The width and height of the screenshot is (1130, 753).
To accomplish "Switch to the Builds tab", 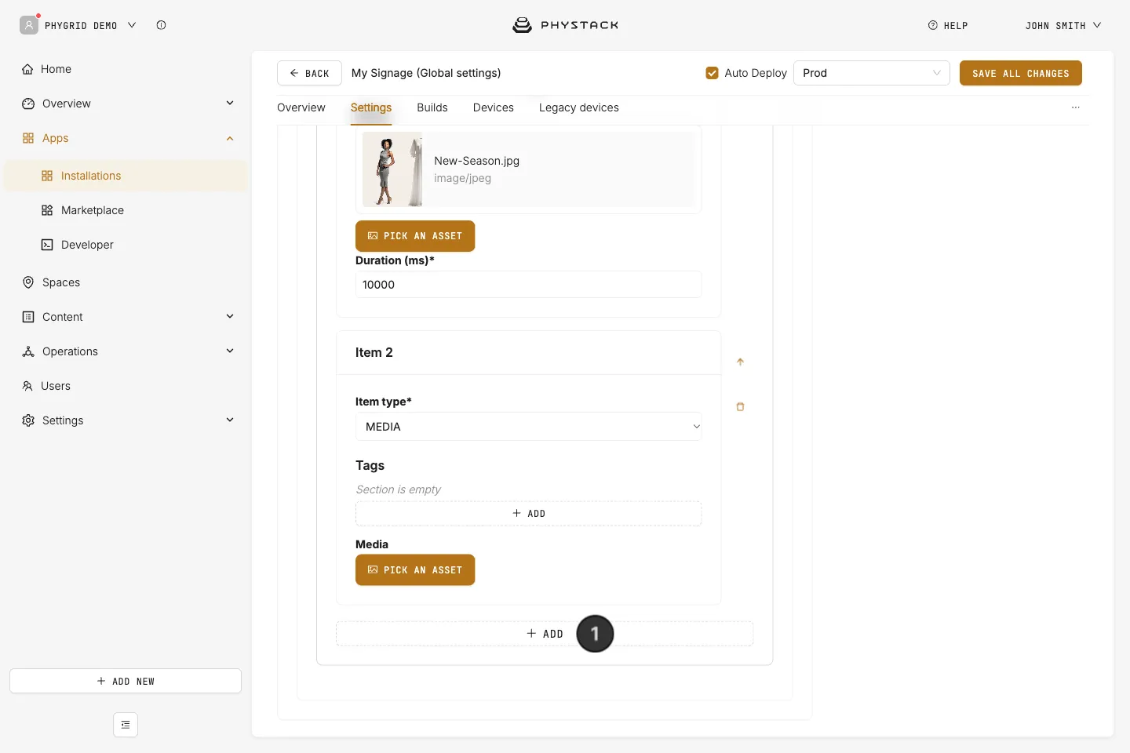I will tap(432, 107).
